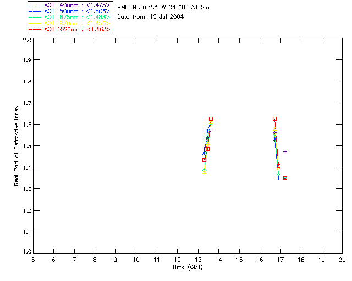Select legend entry 'AOT 675nm : <1.488>'
352x281 pixels.
coord(70,17)
